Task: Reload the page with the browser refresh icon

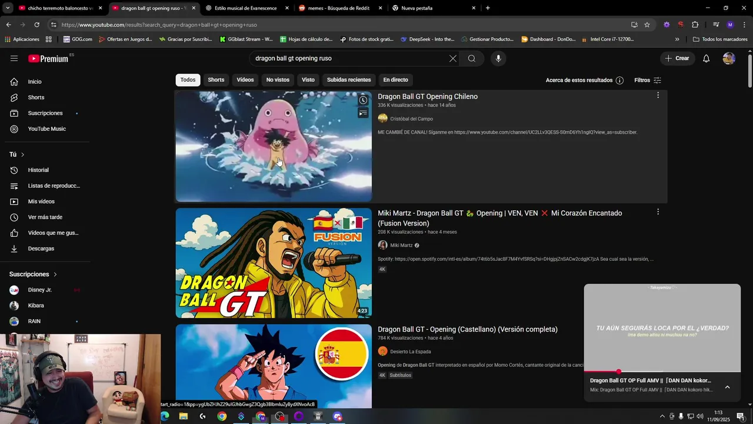Action: click(x=36, y=25)
